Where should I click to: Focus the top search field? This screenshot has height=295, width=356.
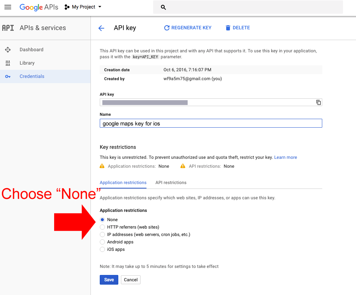[x=248, y=7]
